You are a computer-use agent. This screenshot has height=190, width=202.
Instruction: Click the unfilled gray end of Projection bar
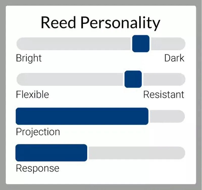(167, 116)
